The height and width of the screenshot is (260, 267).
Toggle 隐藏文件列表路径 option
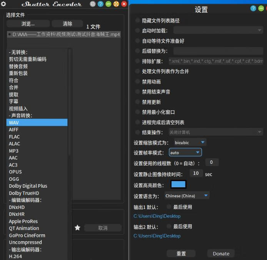[x=137, y=20]
